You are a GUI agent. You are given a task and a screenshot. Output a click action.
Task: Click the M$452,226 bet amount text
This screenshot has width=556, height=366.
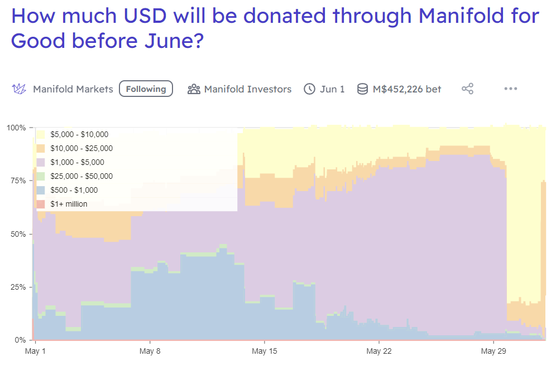pyautogui.click(x=407, y=89)
